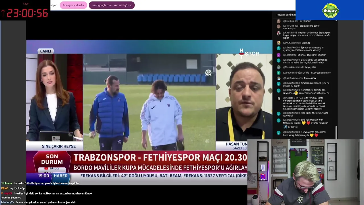Image resolution: width=364 pixels, height=205 pixels.
Task: Click 'SİNE ÇAKIR HEYSE' name caption
Action: click(59, 146)
